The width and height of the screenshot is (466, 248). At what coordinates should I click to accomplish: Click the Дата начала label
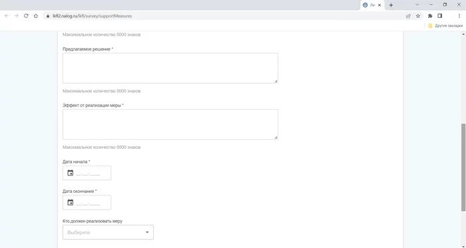click(77, 162)
